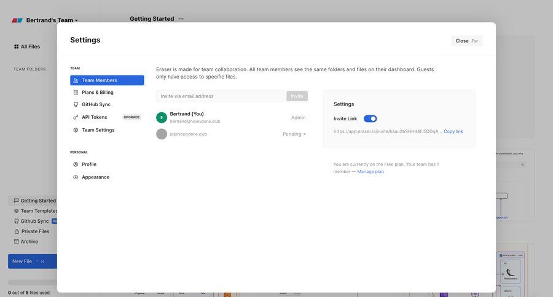
Task: Turn off the Invite Link toggle
Action: point(371,118)
